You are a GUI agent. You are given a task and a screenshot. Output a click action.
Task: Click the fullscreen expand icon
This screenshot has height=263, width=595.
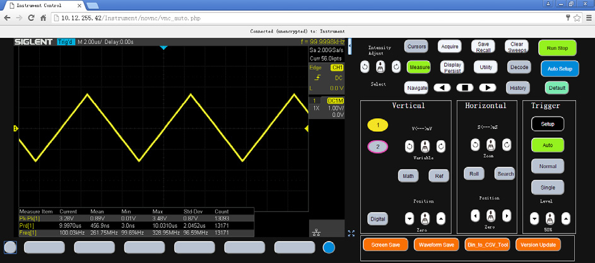(351, 233)
